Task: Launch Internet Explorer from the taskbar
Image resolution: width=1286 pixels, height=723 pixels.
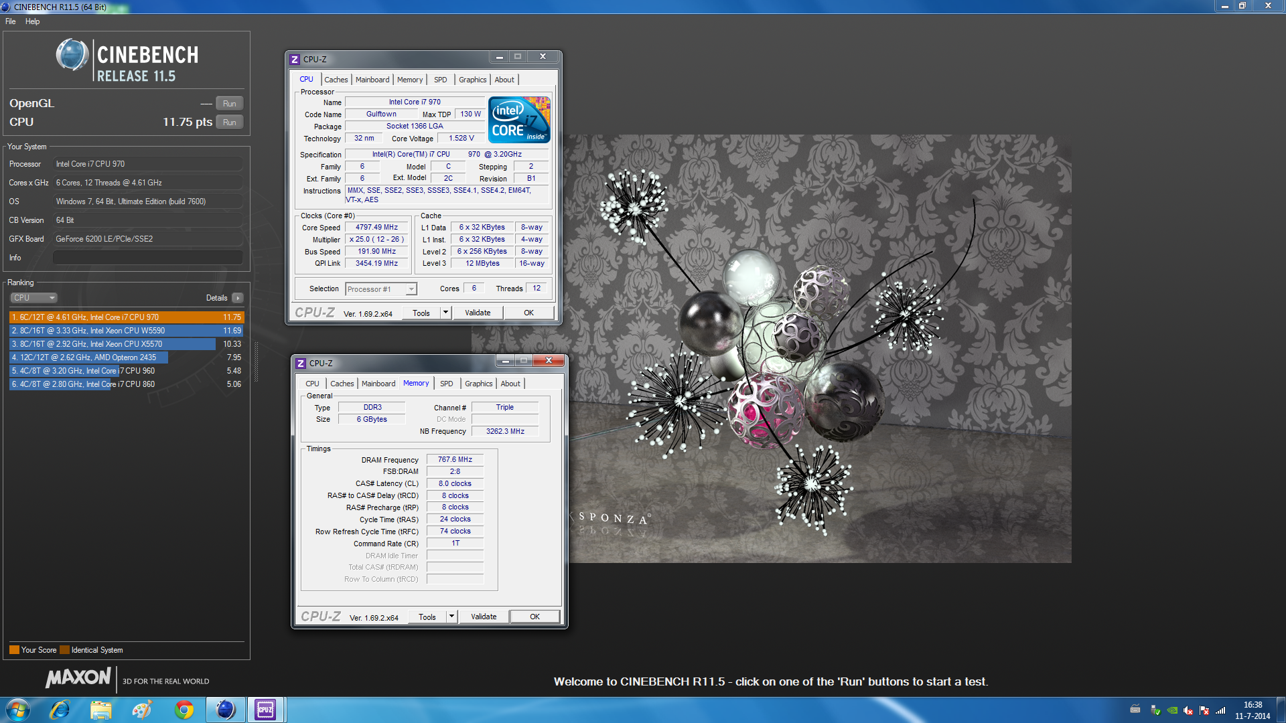Action: 60,710
